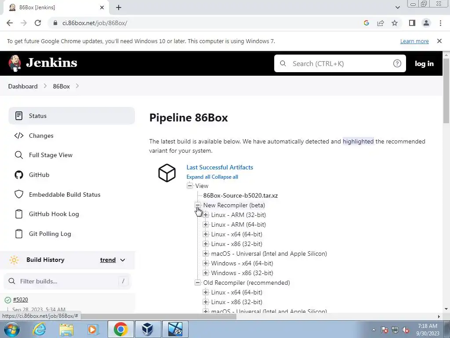
Task: Click the Google icon in address bar
Action: coord(366,23)
